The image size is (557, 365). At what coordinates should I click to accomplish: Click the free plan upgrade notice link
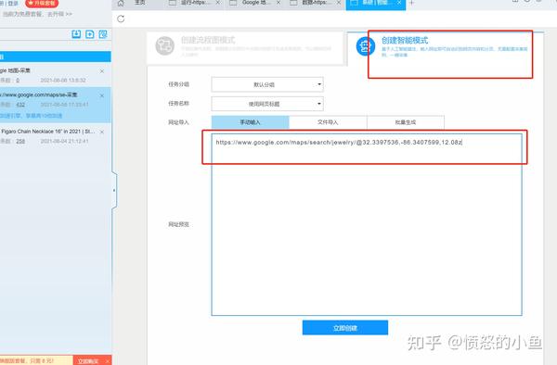pyautogui.click(x=38, y=14)
